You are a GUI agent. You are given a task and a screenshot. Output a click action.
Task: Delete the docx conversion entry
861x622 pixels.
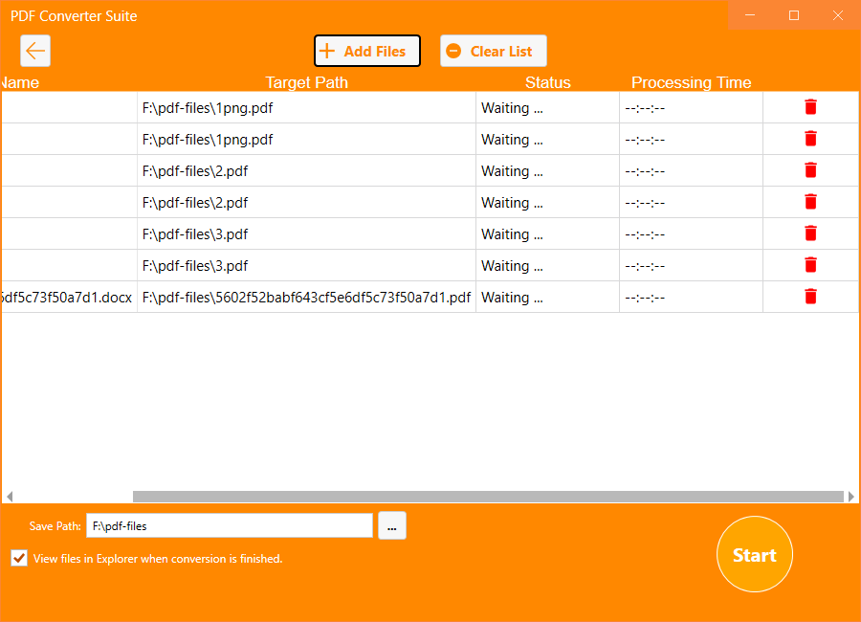click(810, 297)
